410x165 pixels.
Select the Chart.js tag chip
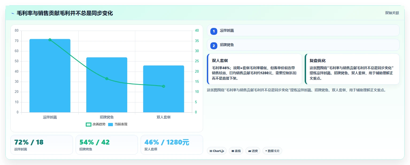click(x=217, y=151)
